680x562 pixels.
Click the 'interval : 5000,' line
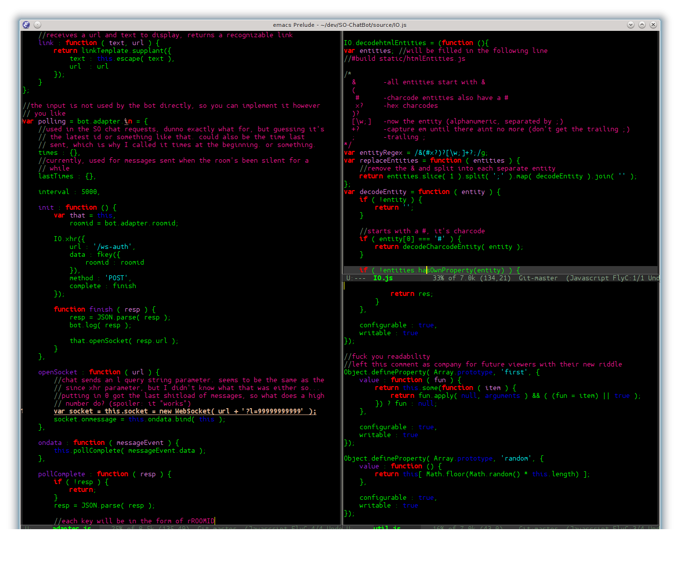coord(69,192)
